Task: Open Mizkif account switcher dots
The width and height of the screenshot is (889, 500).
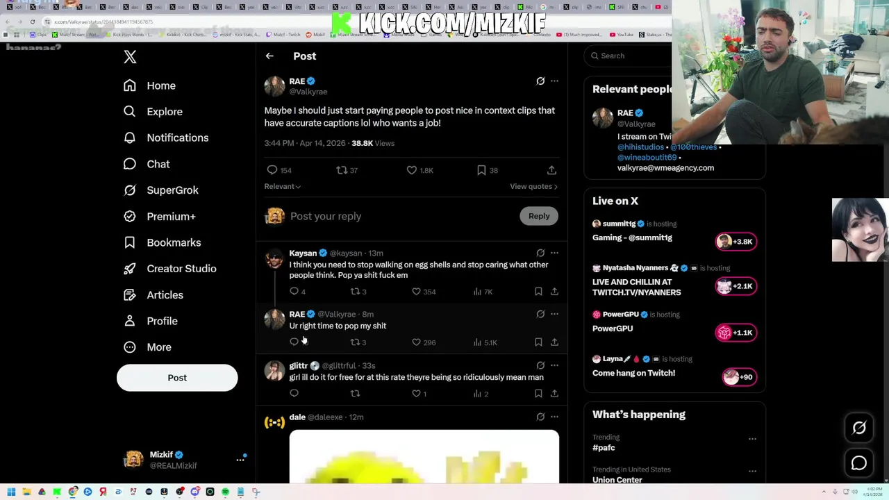Action: coord(240,460)
